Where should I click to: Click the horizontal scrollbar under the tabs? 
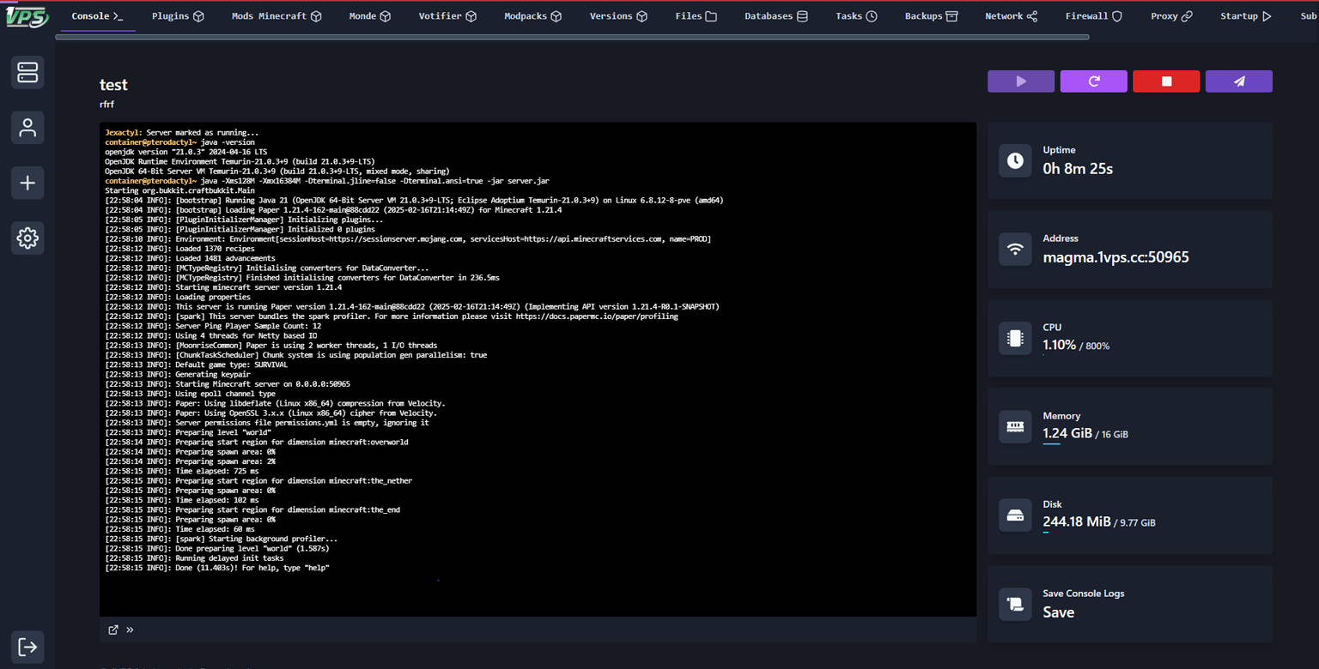[x=573, y=37]
